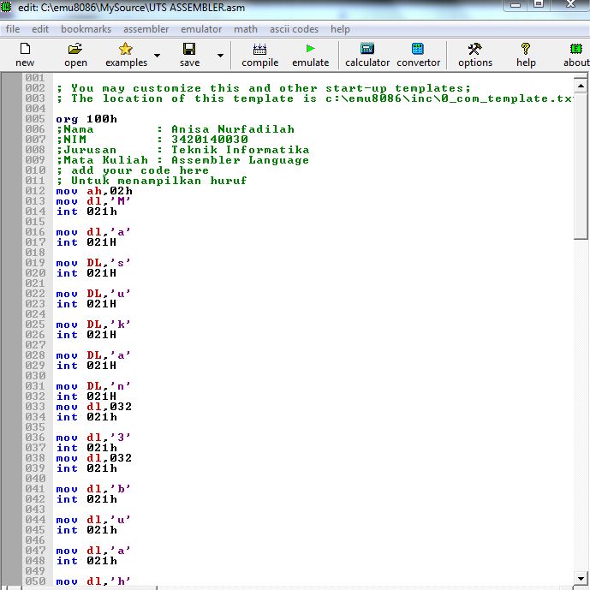Click the scroll down arrow of the editor
Image resolution: width=590 pixels, height=590 pixels.
pos(581,578)
